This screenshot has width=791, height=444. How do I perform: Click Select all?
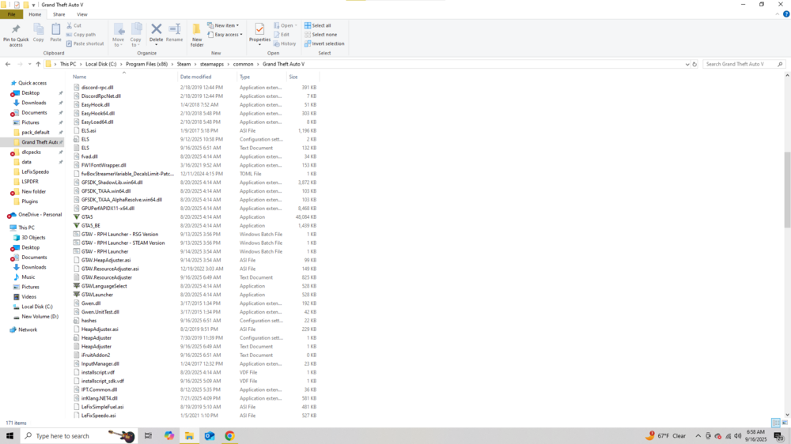pyautogui.click(x=317, y=25)
